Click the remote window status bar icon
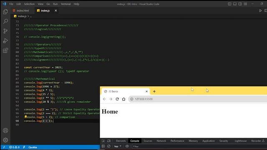Screen dimensions: 267x150 (4, 147)
